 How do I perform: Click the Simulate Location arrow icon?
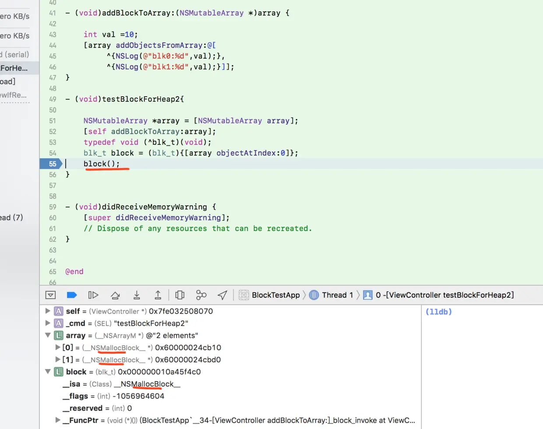pos(222,295)
